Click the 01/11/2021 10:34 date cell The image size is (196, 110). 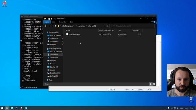pos(105,34)
